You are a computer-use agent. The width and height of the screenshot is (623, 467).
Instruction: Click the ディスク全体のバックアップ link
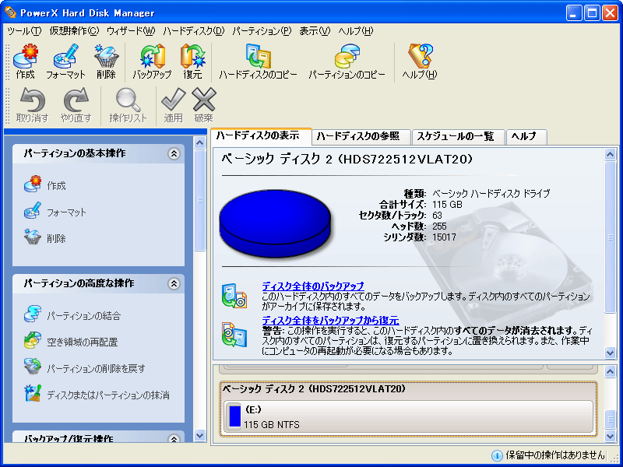coord(313,286)
